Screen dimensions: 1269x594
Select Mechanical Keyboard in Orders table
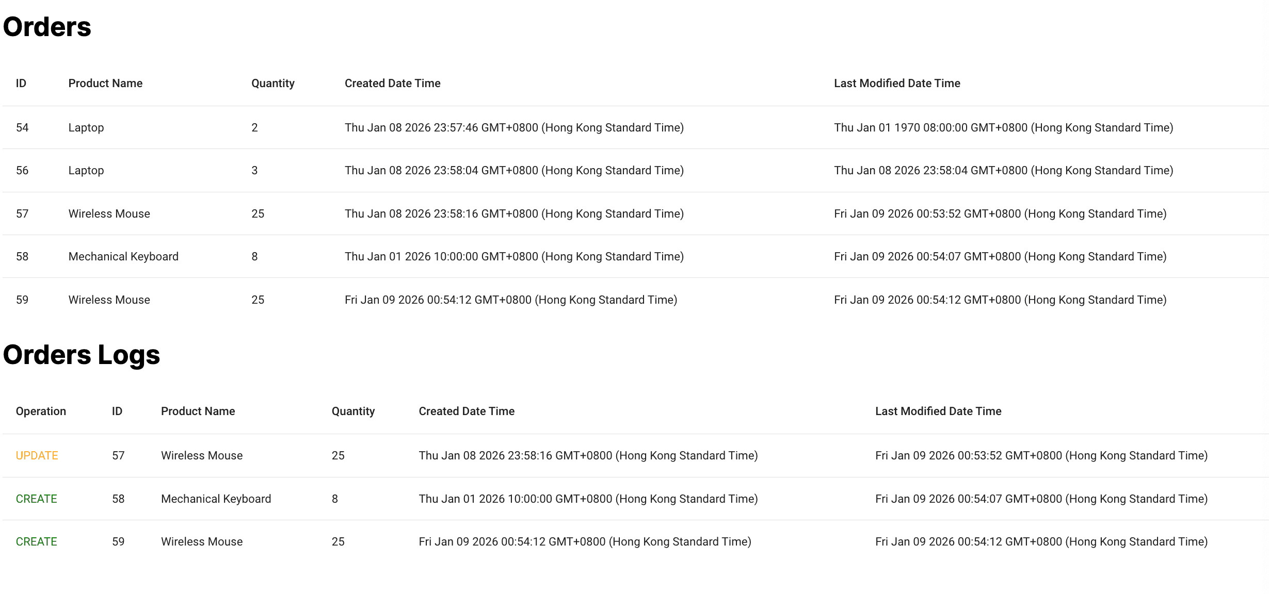pyautogui.click(x=123, y=257)
